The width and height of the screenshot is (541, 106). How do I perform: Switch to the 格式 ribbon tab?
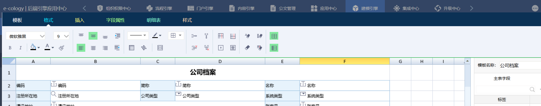coord(48,20)
